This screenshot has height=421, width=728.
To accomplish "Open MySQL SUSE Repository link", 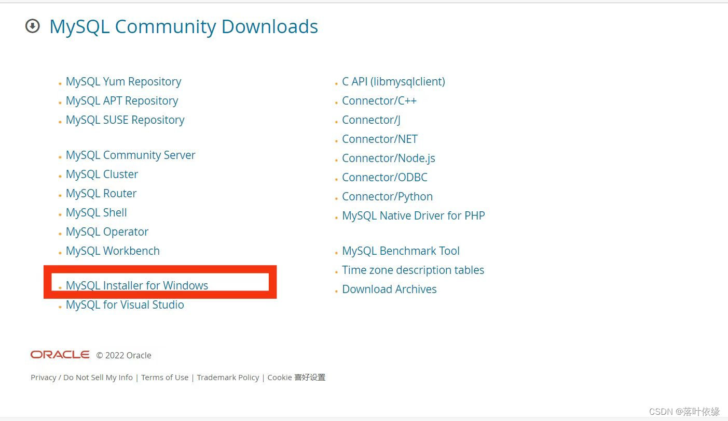I will tap(125, 120).
